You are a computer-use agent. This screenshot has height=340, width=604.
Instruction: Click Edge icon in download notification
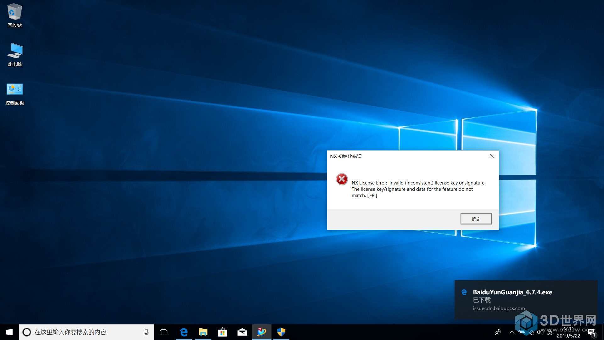pos(464,292)
